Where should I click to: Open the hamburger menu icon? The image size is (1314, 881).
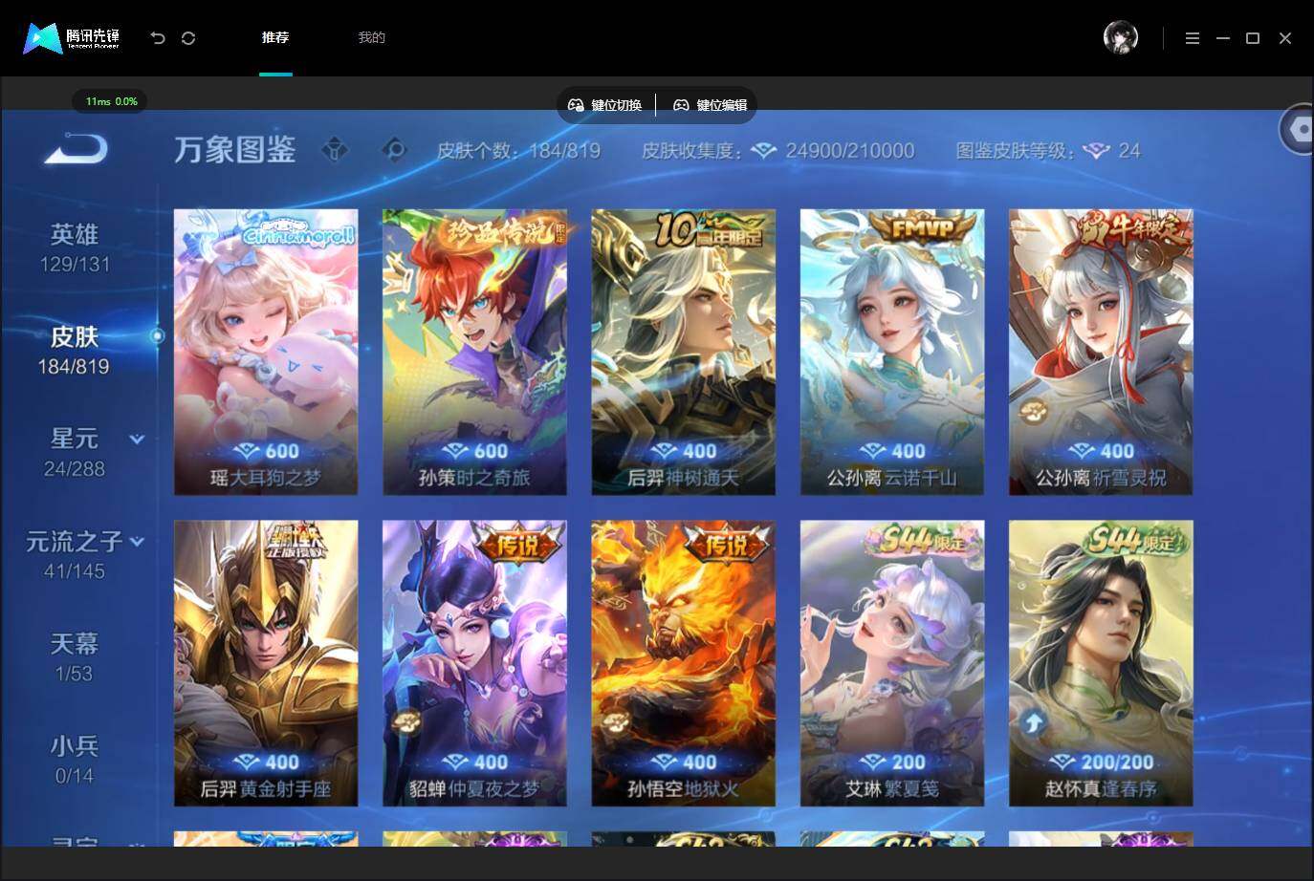pyautogui.click(x=1192, y=38)
